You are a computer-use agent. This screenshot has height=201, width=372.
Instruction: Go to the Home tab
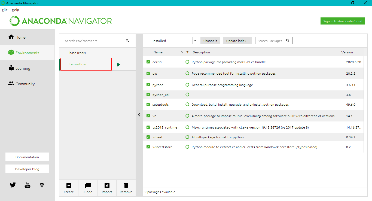(27, 37)
